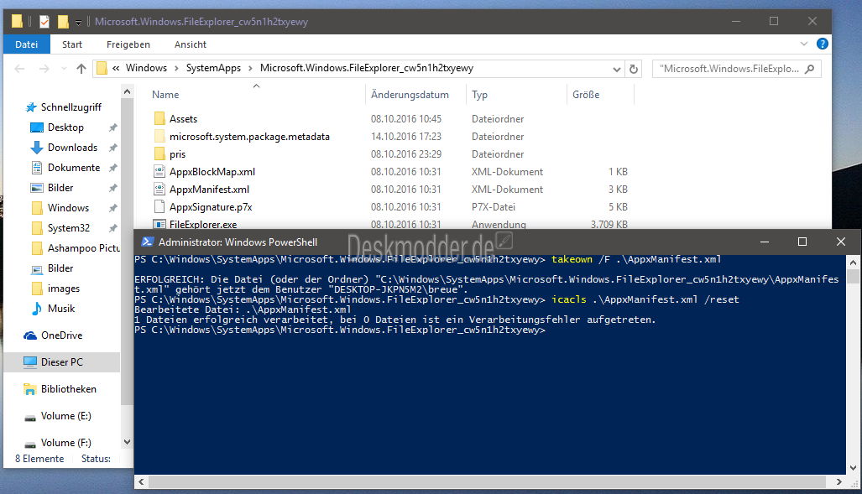
Task: Sort by Änderungsdatum column header
Action: 410,95
